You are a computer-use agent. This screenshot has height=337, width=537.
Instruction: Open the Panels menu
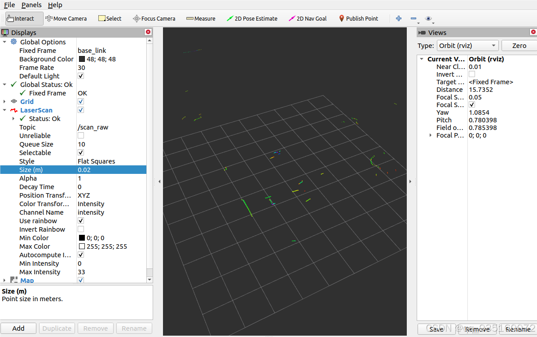(x=31, y=5)
